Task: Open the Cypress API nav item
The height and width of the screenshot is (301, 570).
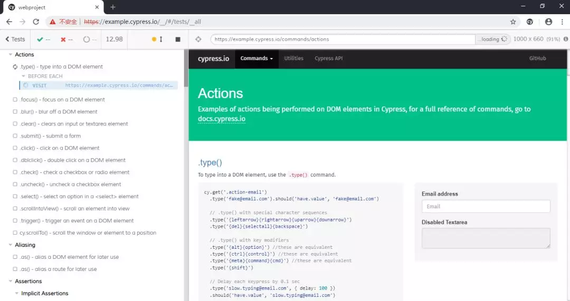Action: [329, 59]
